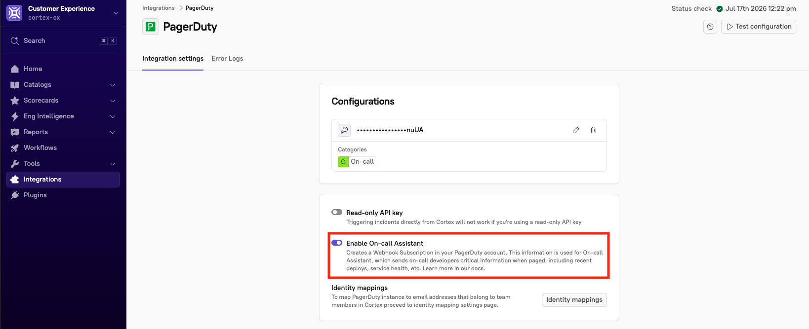Click the Test configuration button

pos(759,27)
